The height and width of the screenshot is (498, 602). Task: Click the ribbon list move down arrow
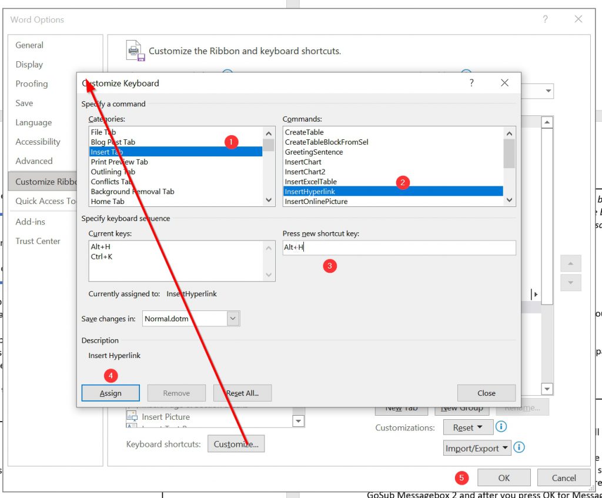pos(570,283)
